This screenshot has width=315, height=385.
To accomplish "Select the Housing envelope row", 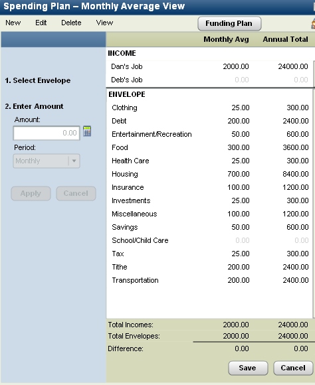I will [209, 174].
